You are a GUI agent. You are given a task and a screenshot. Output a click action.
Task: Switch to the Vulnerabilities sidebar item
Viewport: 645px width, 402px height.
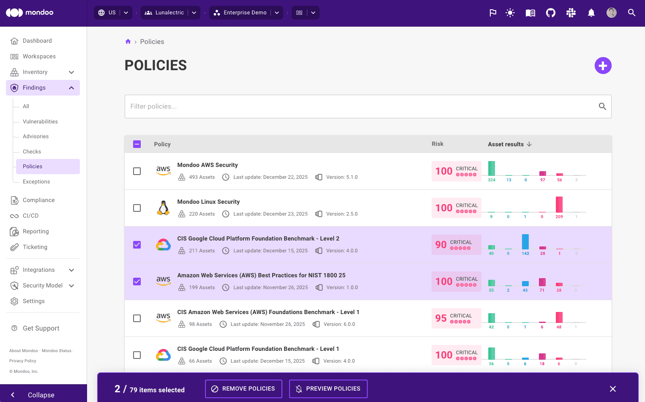[41, 121]
